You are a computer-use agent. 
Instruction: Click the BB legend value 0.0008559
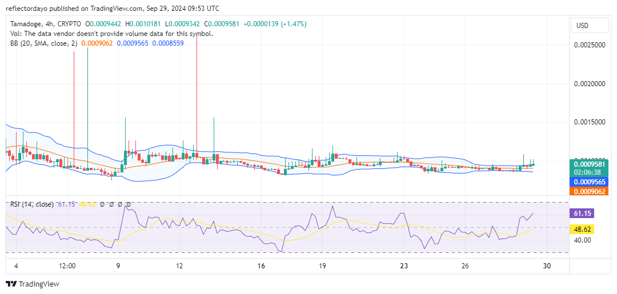click(168, 43)
